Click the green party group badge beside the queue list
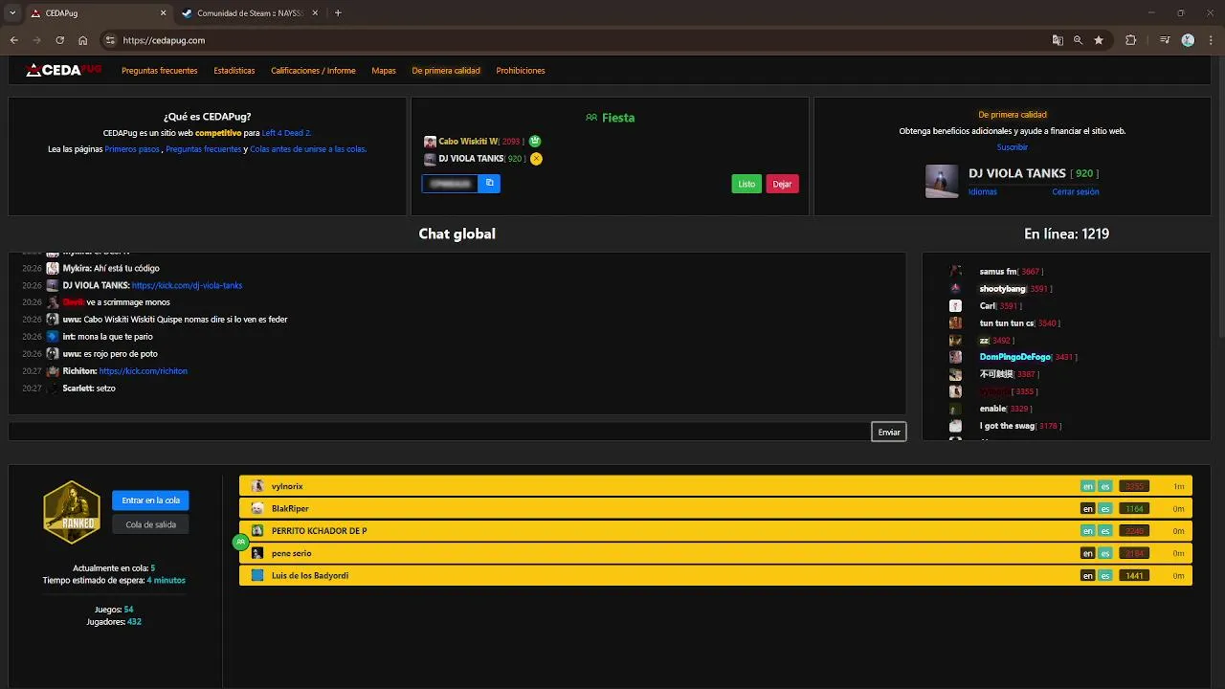The height and width of the screenshot is (689, 1225). click(241, 542)
